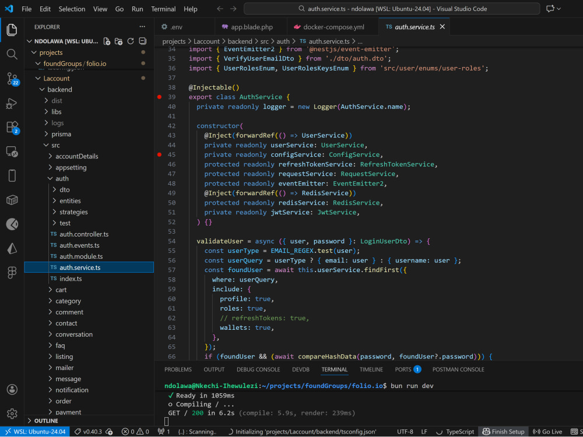Image resolution: width=583 pixels, height=437 pixels.
Task: Open auth.module.ts in the file tree
Action: [81, 256]
